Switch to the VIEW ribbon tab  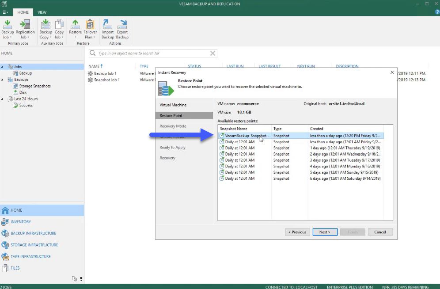pyautogui.click(x=42, y=12)
